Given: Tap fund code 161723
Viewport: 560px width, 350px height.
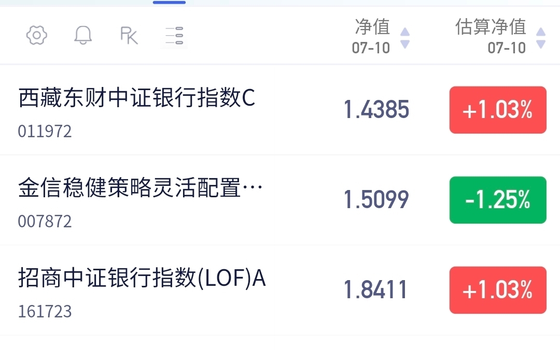Looking at the screenshot, I should pos(45,312).
